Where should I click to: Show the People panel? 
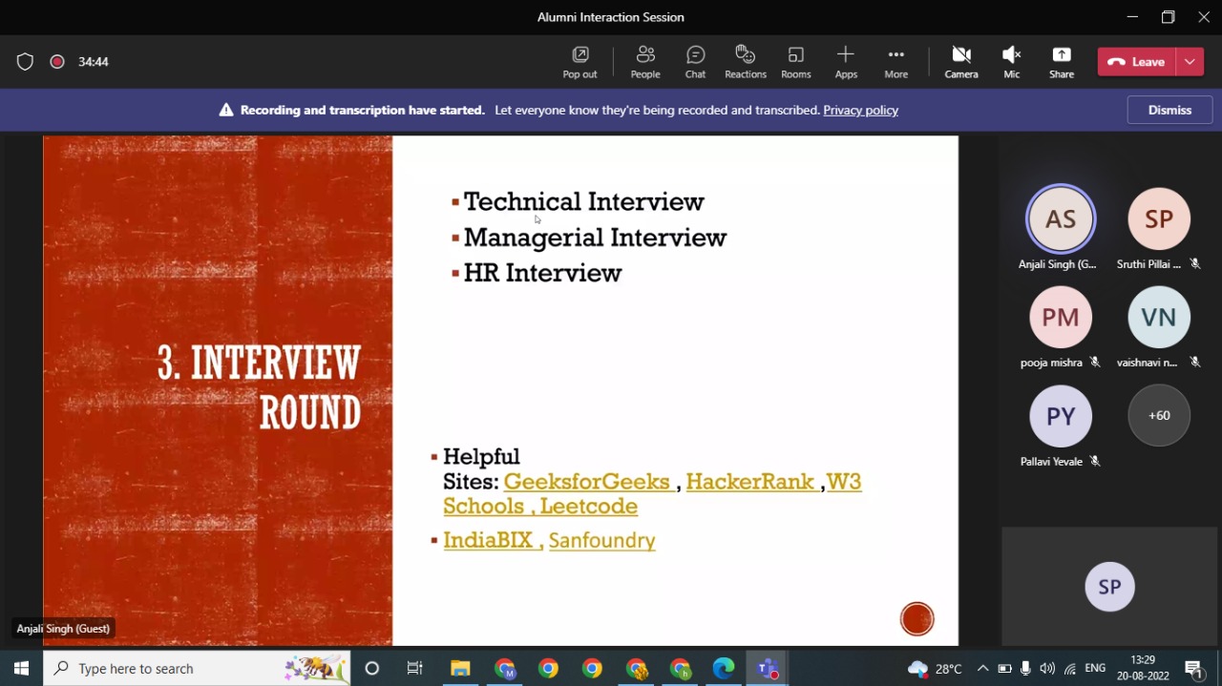coord(645,62)
